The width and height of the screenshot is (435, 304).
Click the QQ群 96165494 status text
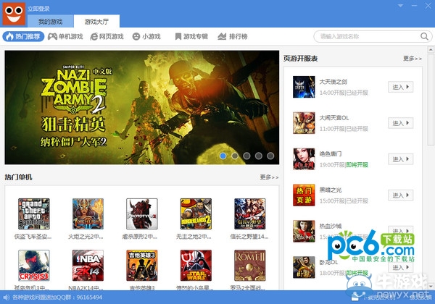pyautogui.click(x=57, y=297)
